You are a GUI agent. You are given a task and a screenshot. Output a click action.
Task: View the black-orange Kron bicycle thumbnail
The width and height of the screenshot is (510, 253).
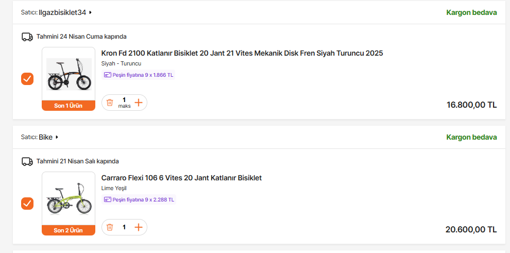click(x=69, y=74)
